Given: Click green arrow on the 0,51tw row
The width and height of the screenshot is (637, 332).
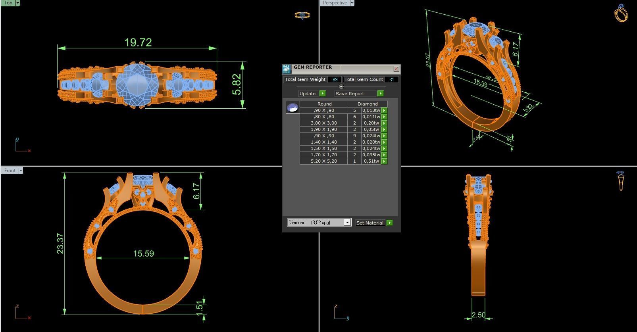Looking at the screenshot, I should point(384,161).
